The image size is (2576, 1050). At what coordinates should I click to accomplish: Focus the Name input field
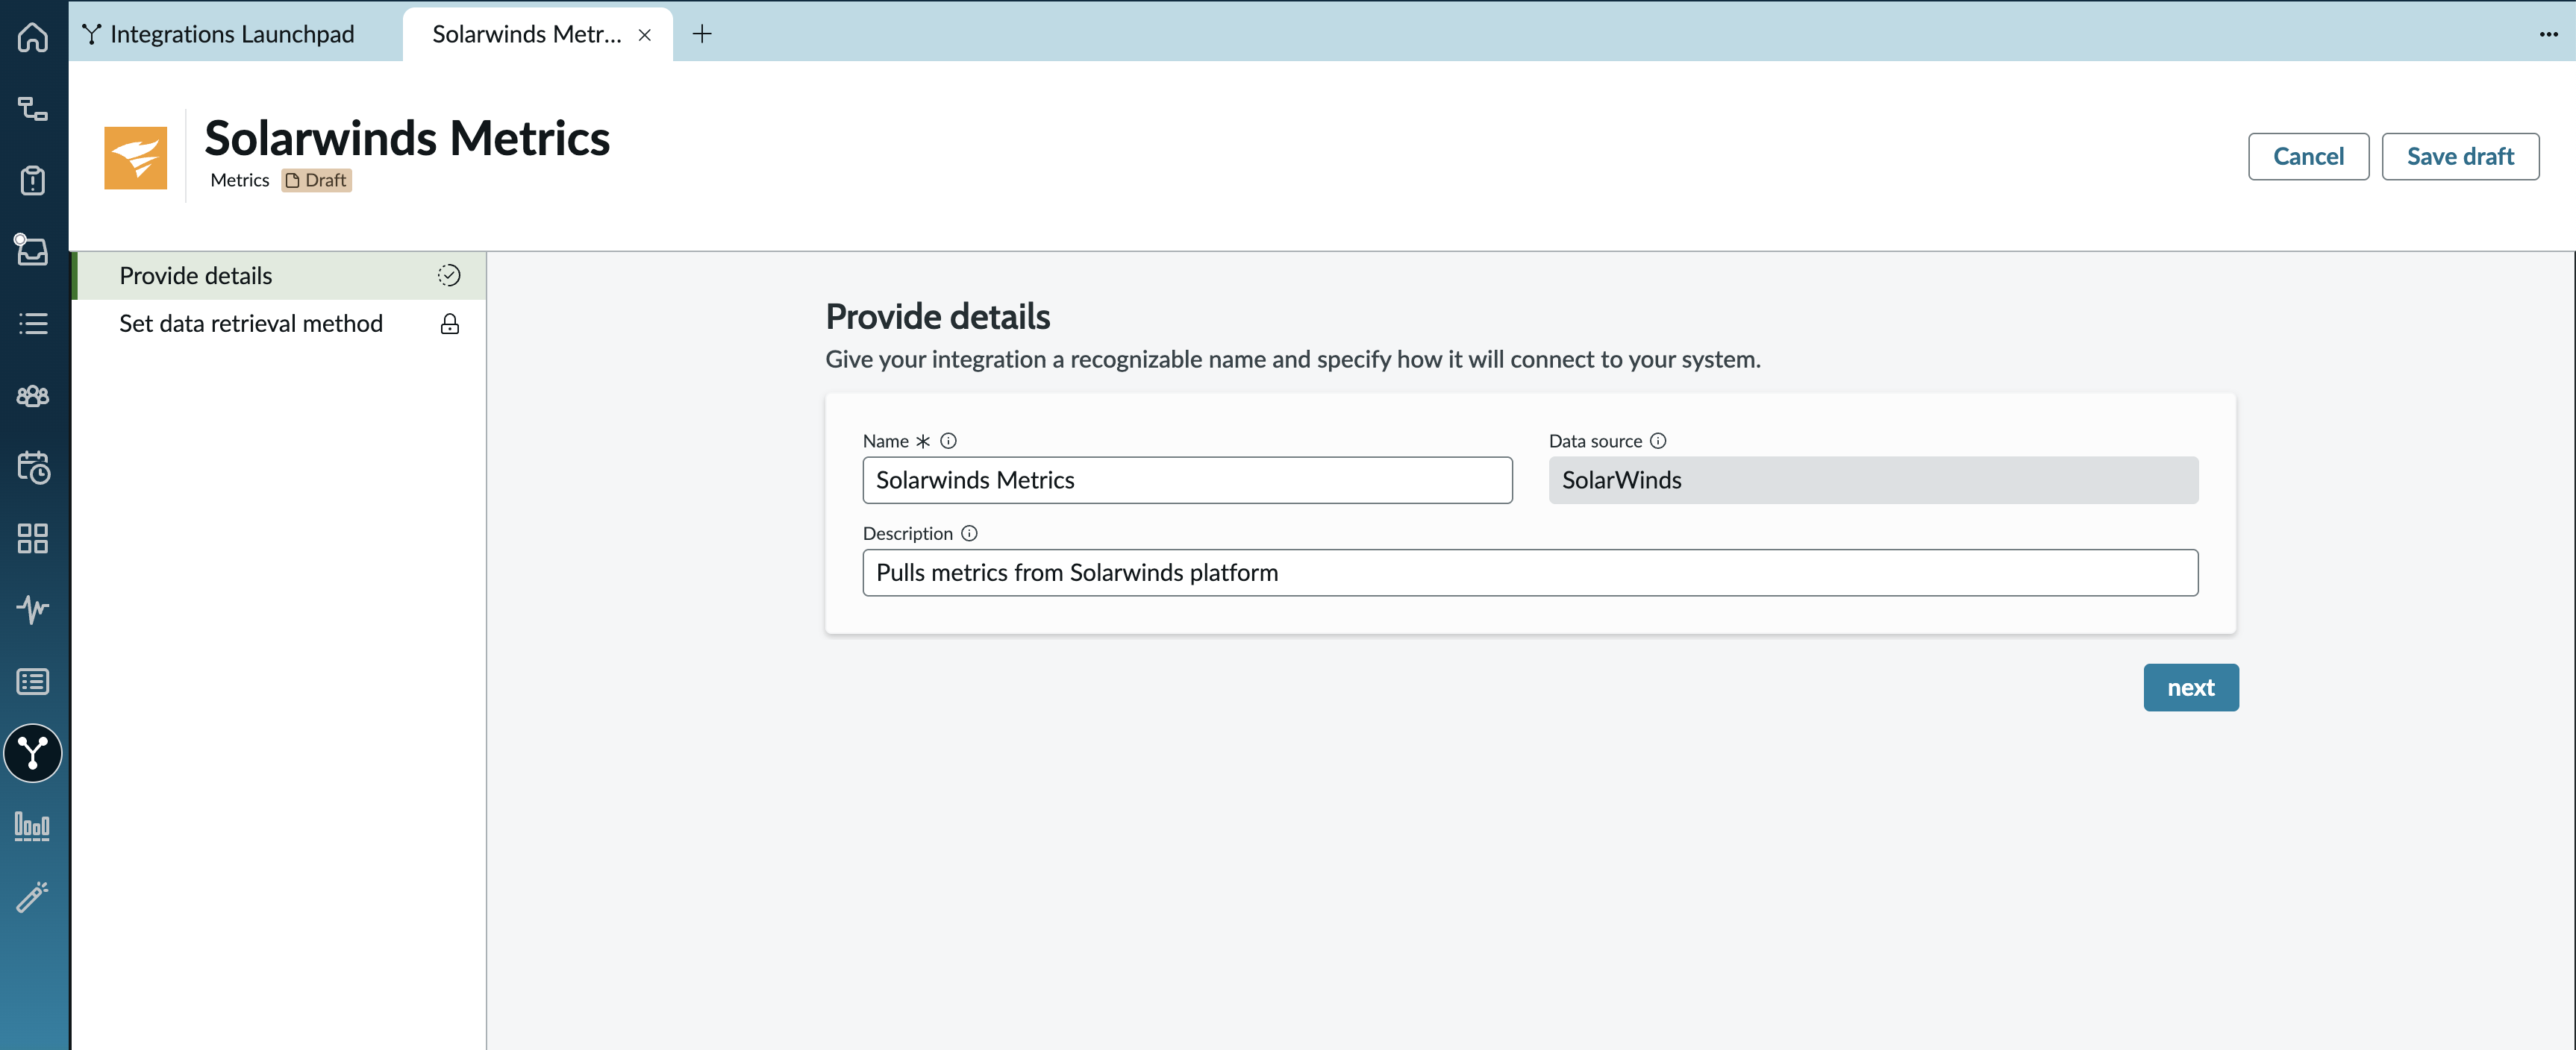coord(1187,480)
